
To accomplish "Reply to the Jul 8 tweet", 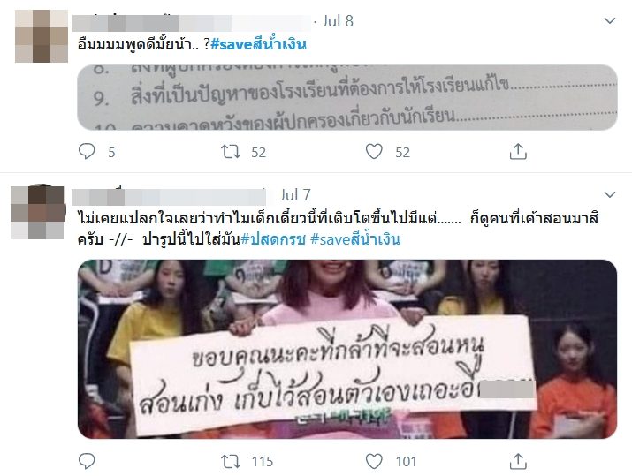I will [x=87, y=152].
